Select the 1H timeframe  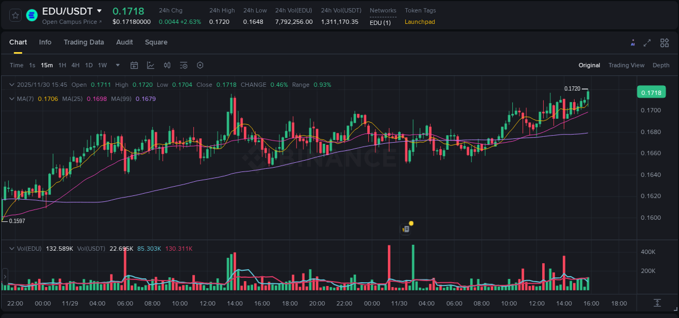point(62,65)
